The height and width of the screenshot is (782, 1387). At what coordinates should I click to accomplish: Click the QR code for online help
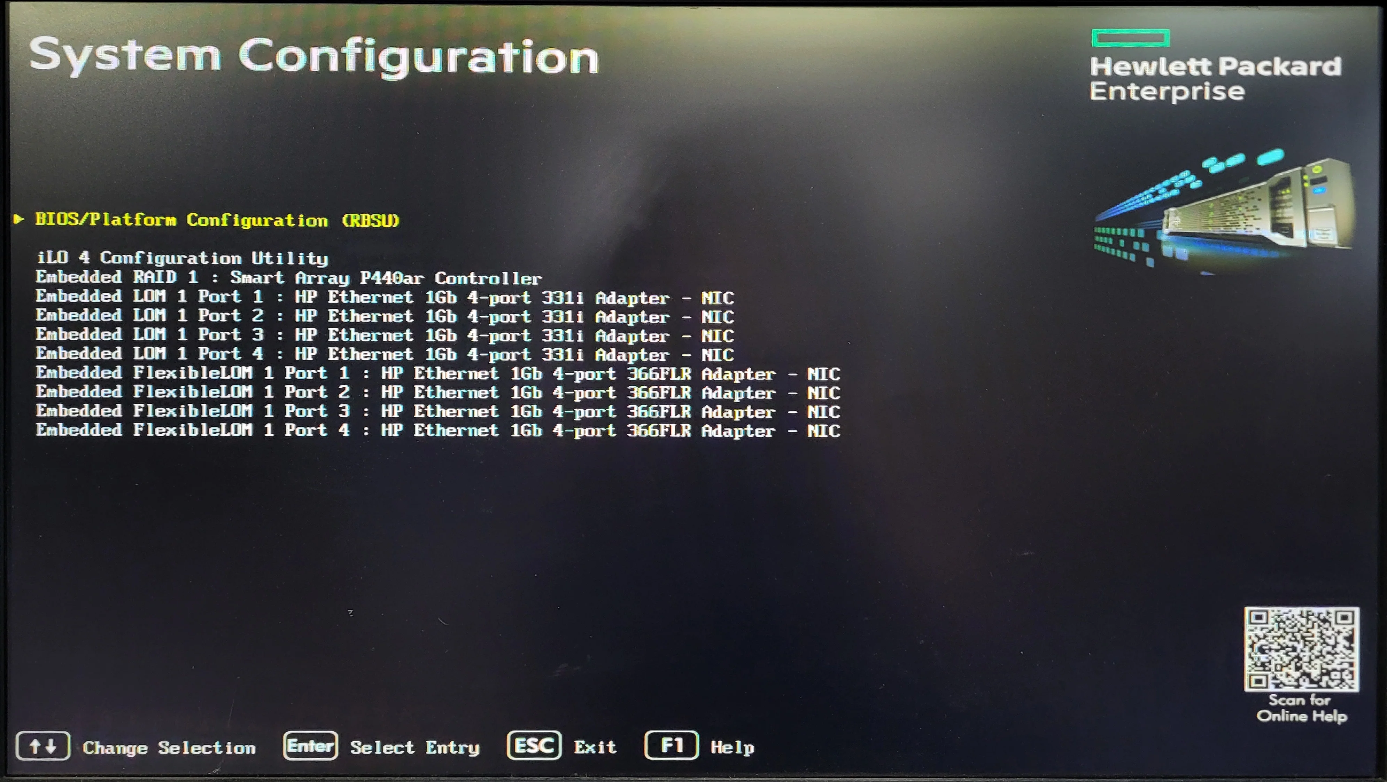point(1301,649)
